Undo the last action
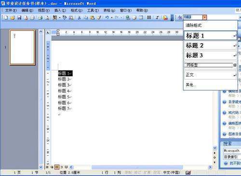241x176 pixels. coord(107,17)
